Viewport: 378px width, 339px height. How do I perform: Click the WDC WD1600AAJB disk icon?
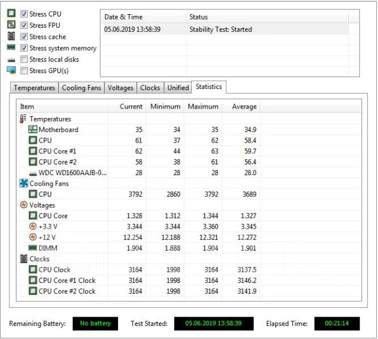coord(33,173)
